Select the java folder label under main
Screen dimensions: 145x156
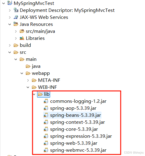[36, 66]
